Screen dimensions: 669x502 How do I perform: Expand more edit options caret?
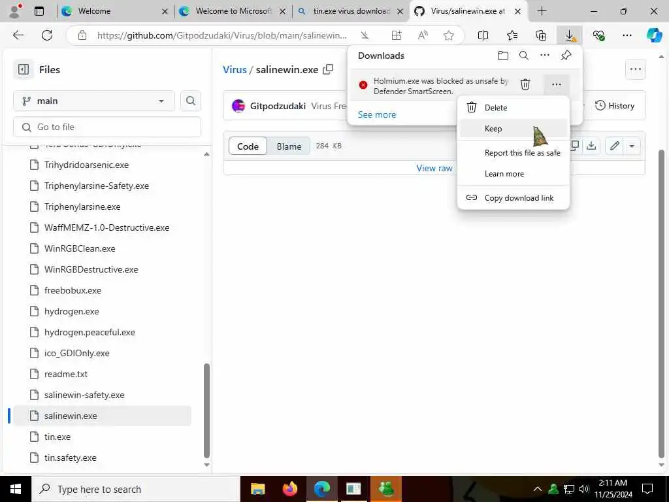632,146
